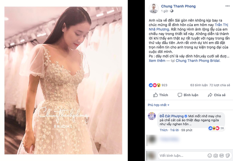View the 63 bình luận comments
Viewport: 233px width, 161px height.
click(x=199, y=85)
